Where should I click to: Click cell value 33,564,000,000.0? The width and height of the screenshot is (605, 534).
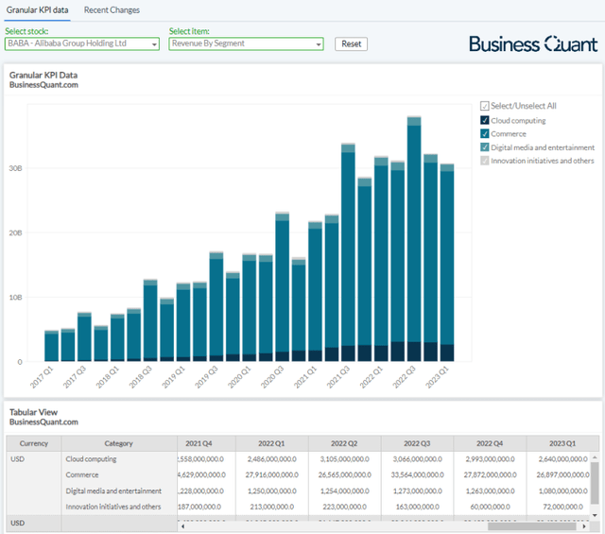[x=418, y=475]
